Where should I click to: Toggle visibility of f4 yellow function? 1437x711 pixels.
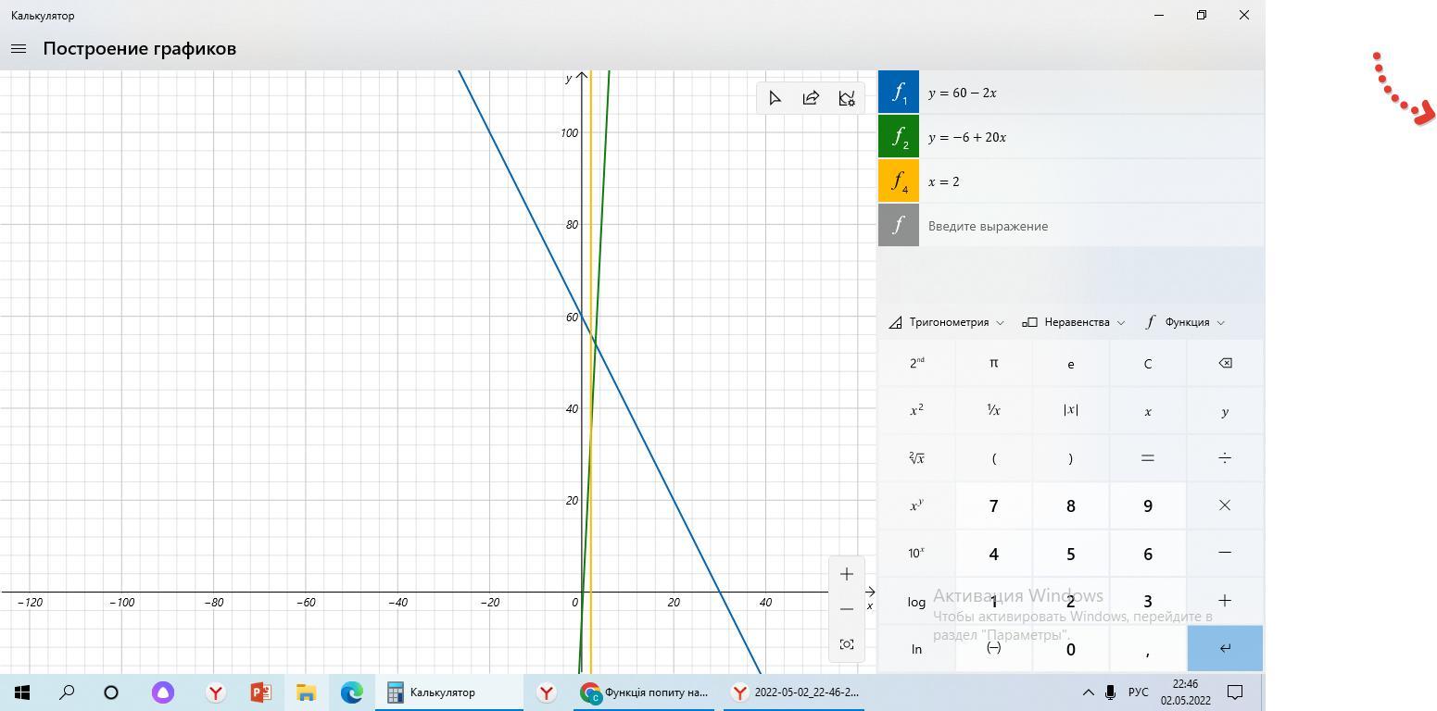point(899,181)
